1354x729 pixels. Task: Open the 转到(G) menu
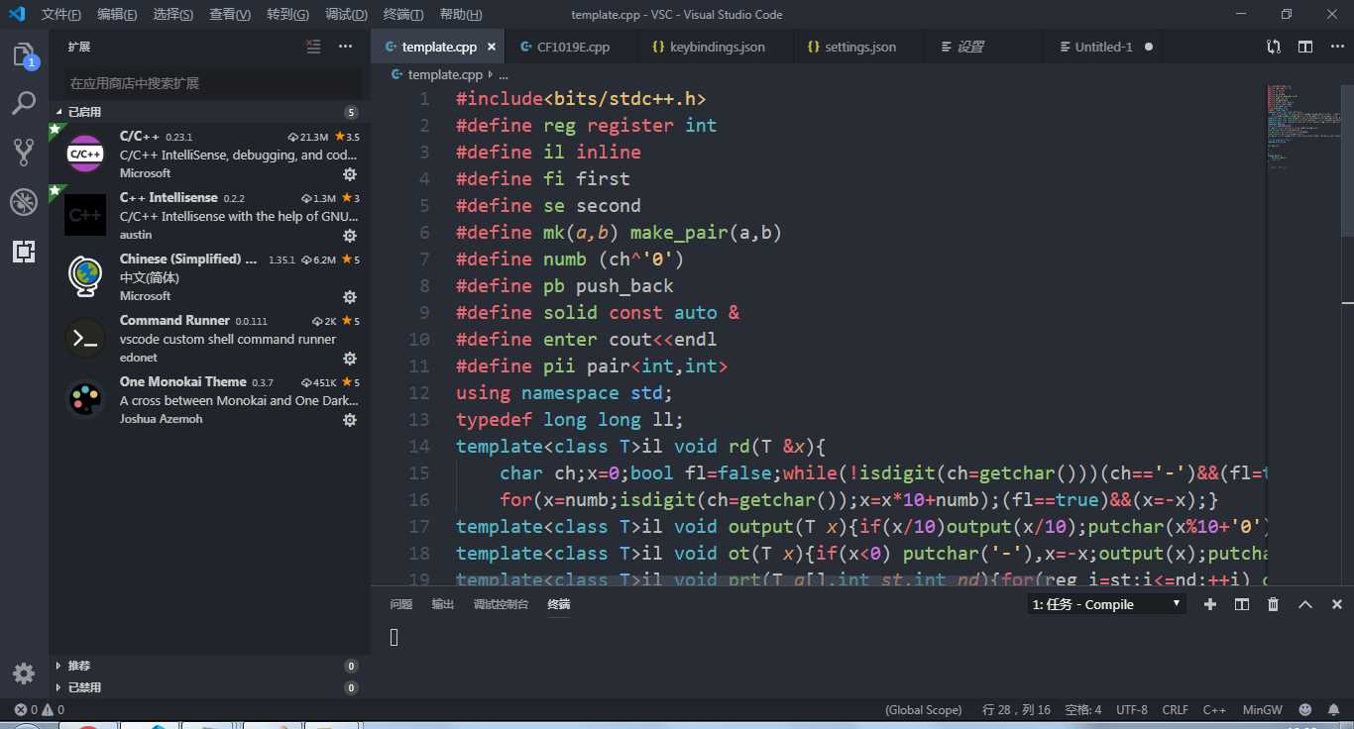(x=287, y=15)
